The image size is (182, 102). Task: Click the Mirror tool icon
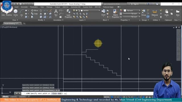[41, 14]
